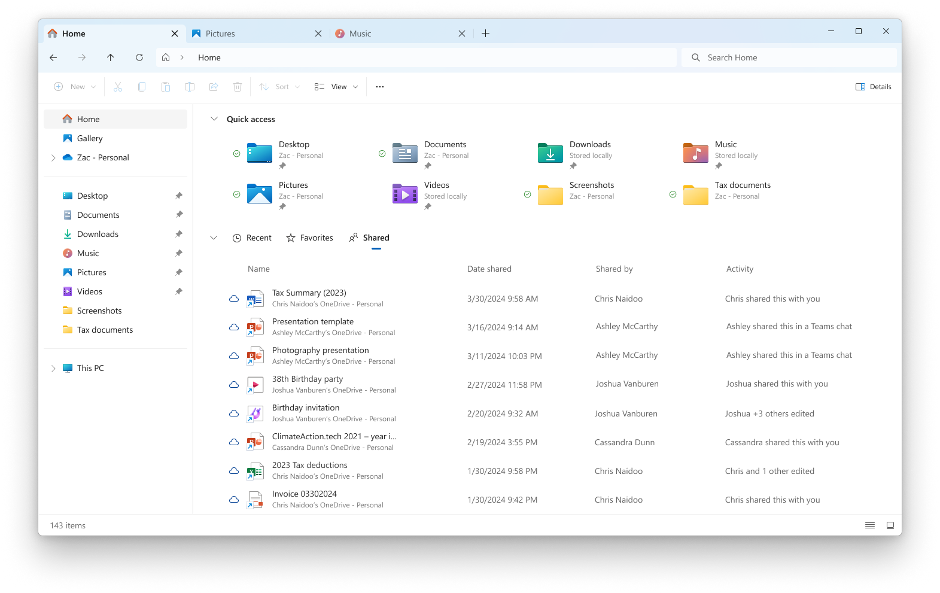Click the breadcrumb chevron before Home
Image resolution: width=940 pixels, height=593 pixels.
(x=182, y=57)
